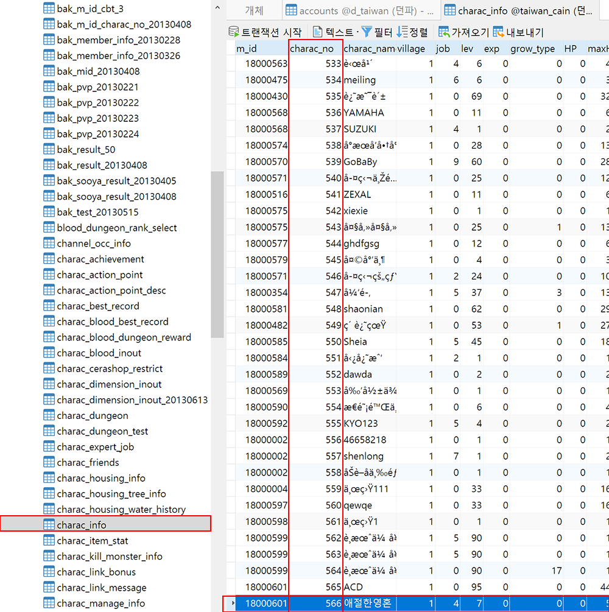Click the table icon beside charac_expert_job

[x=49, y=446]
